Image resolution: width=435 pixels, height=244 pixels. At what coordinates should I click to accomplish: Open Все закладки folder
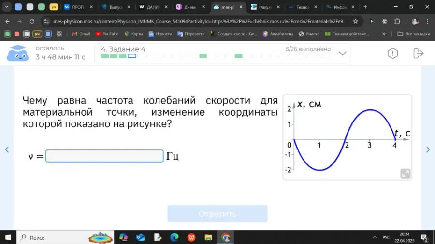(414, 34)
